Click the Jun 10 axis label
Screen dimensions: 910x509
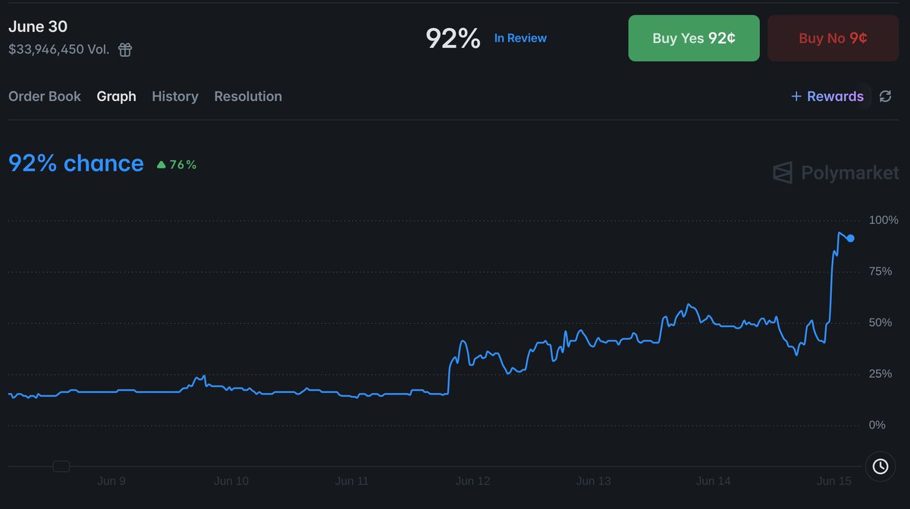[x=231, y=481]
